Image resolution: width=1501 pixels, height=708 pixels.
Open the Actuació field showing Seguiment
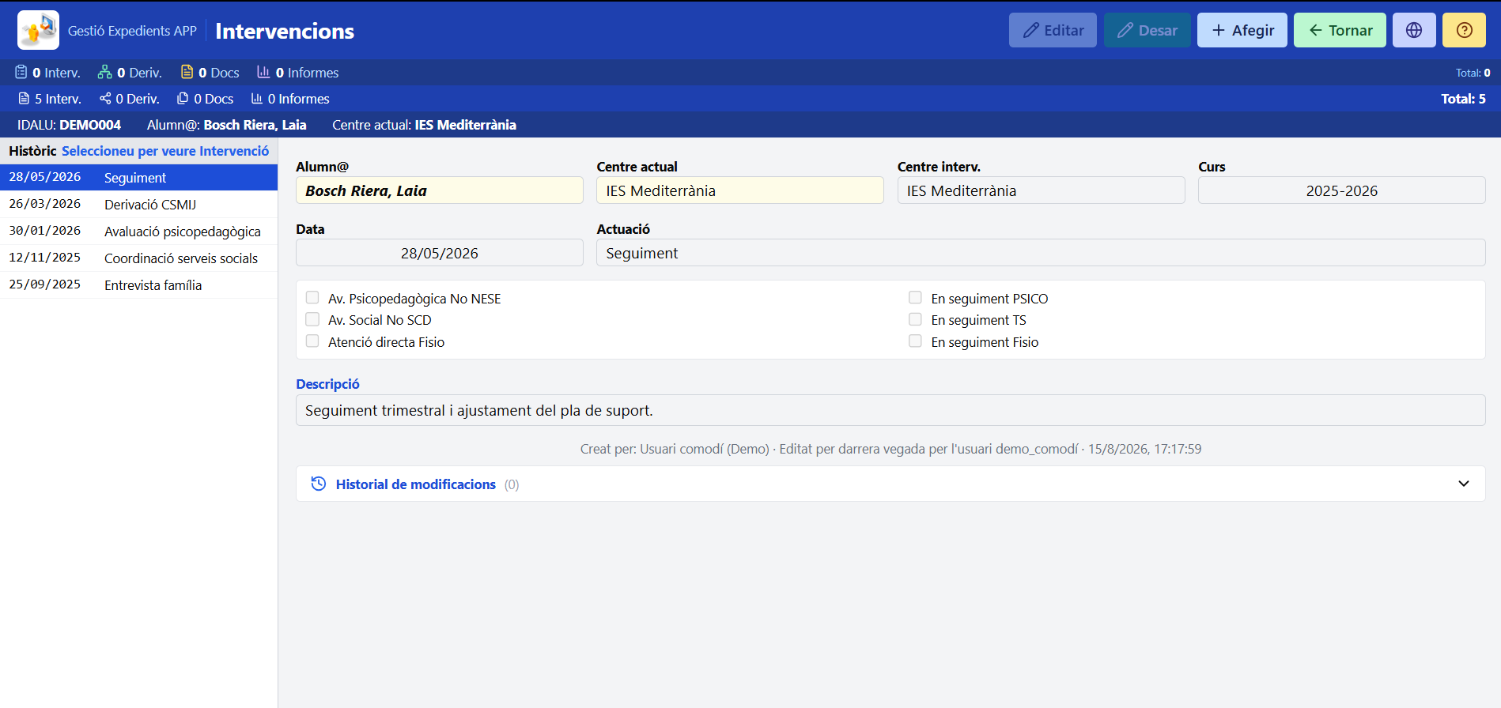click(1041, 253)
